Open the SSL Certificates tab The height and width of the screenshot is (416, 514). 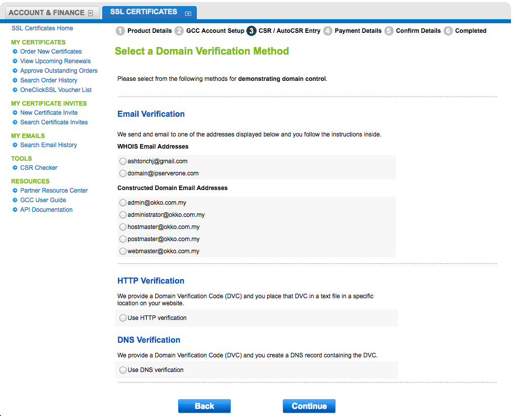pyautogui.click(x=144, y=12)
